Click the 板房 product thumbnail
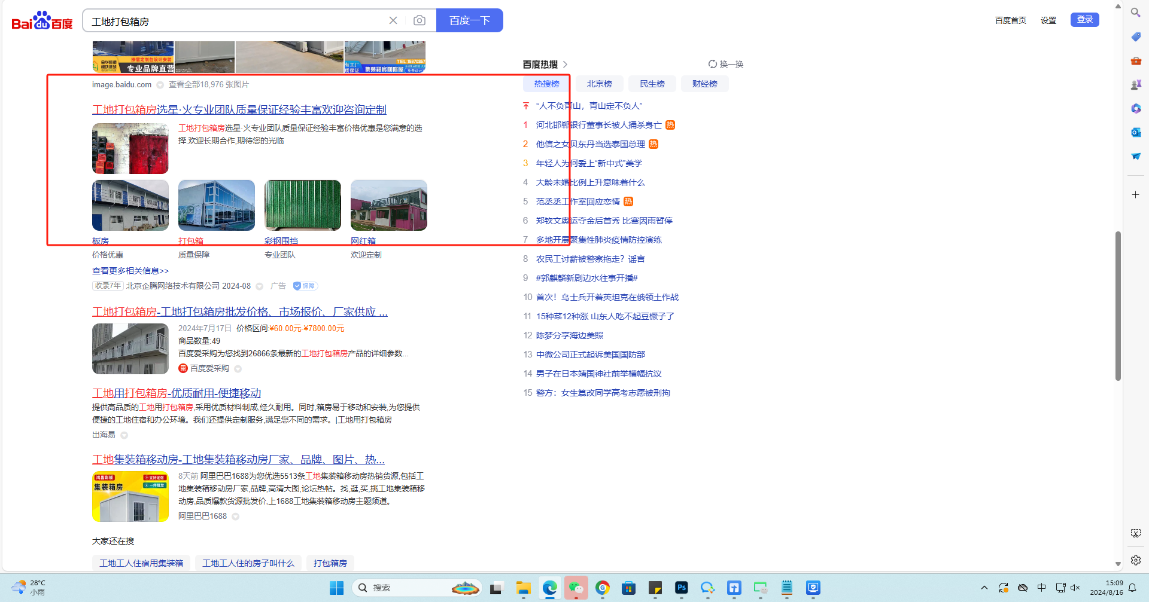1149x602 pixels. coord(130,206)
